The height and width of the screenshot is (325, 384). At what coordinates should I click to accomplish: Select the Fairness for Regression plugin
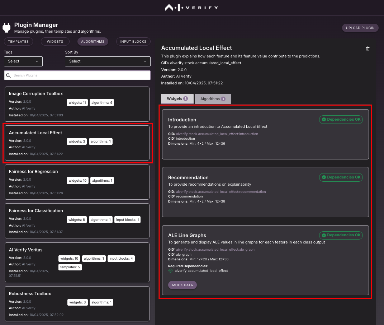point(77,182)
